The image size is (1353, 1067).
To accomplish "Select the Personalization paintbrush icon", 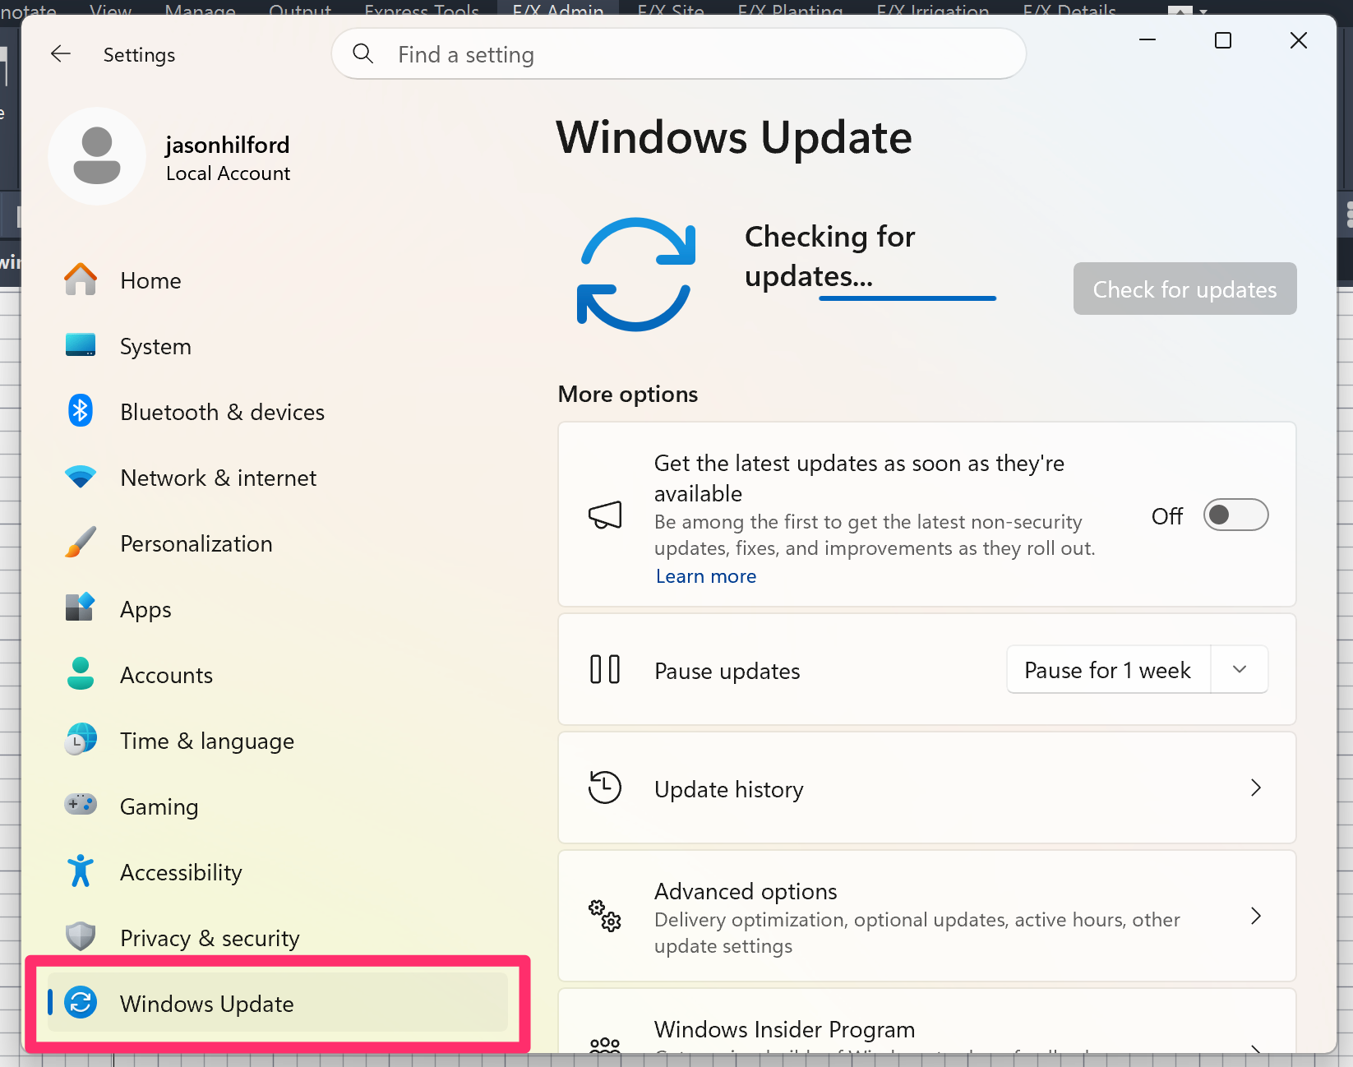I will [x=80, y=543].
